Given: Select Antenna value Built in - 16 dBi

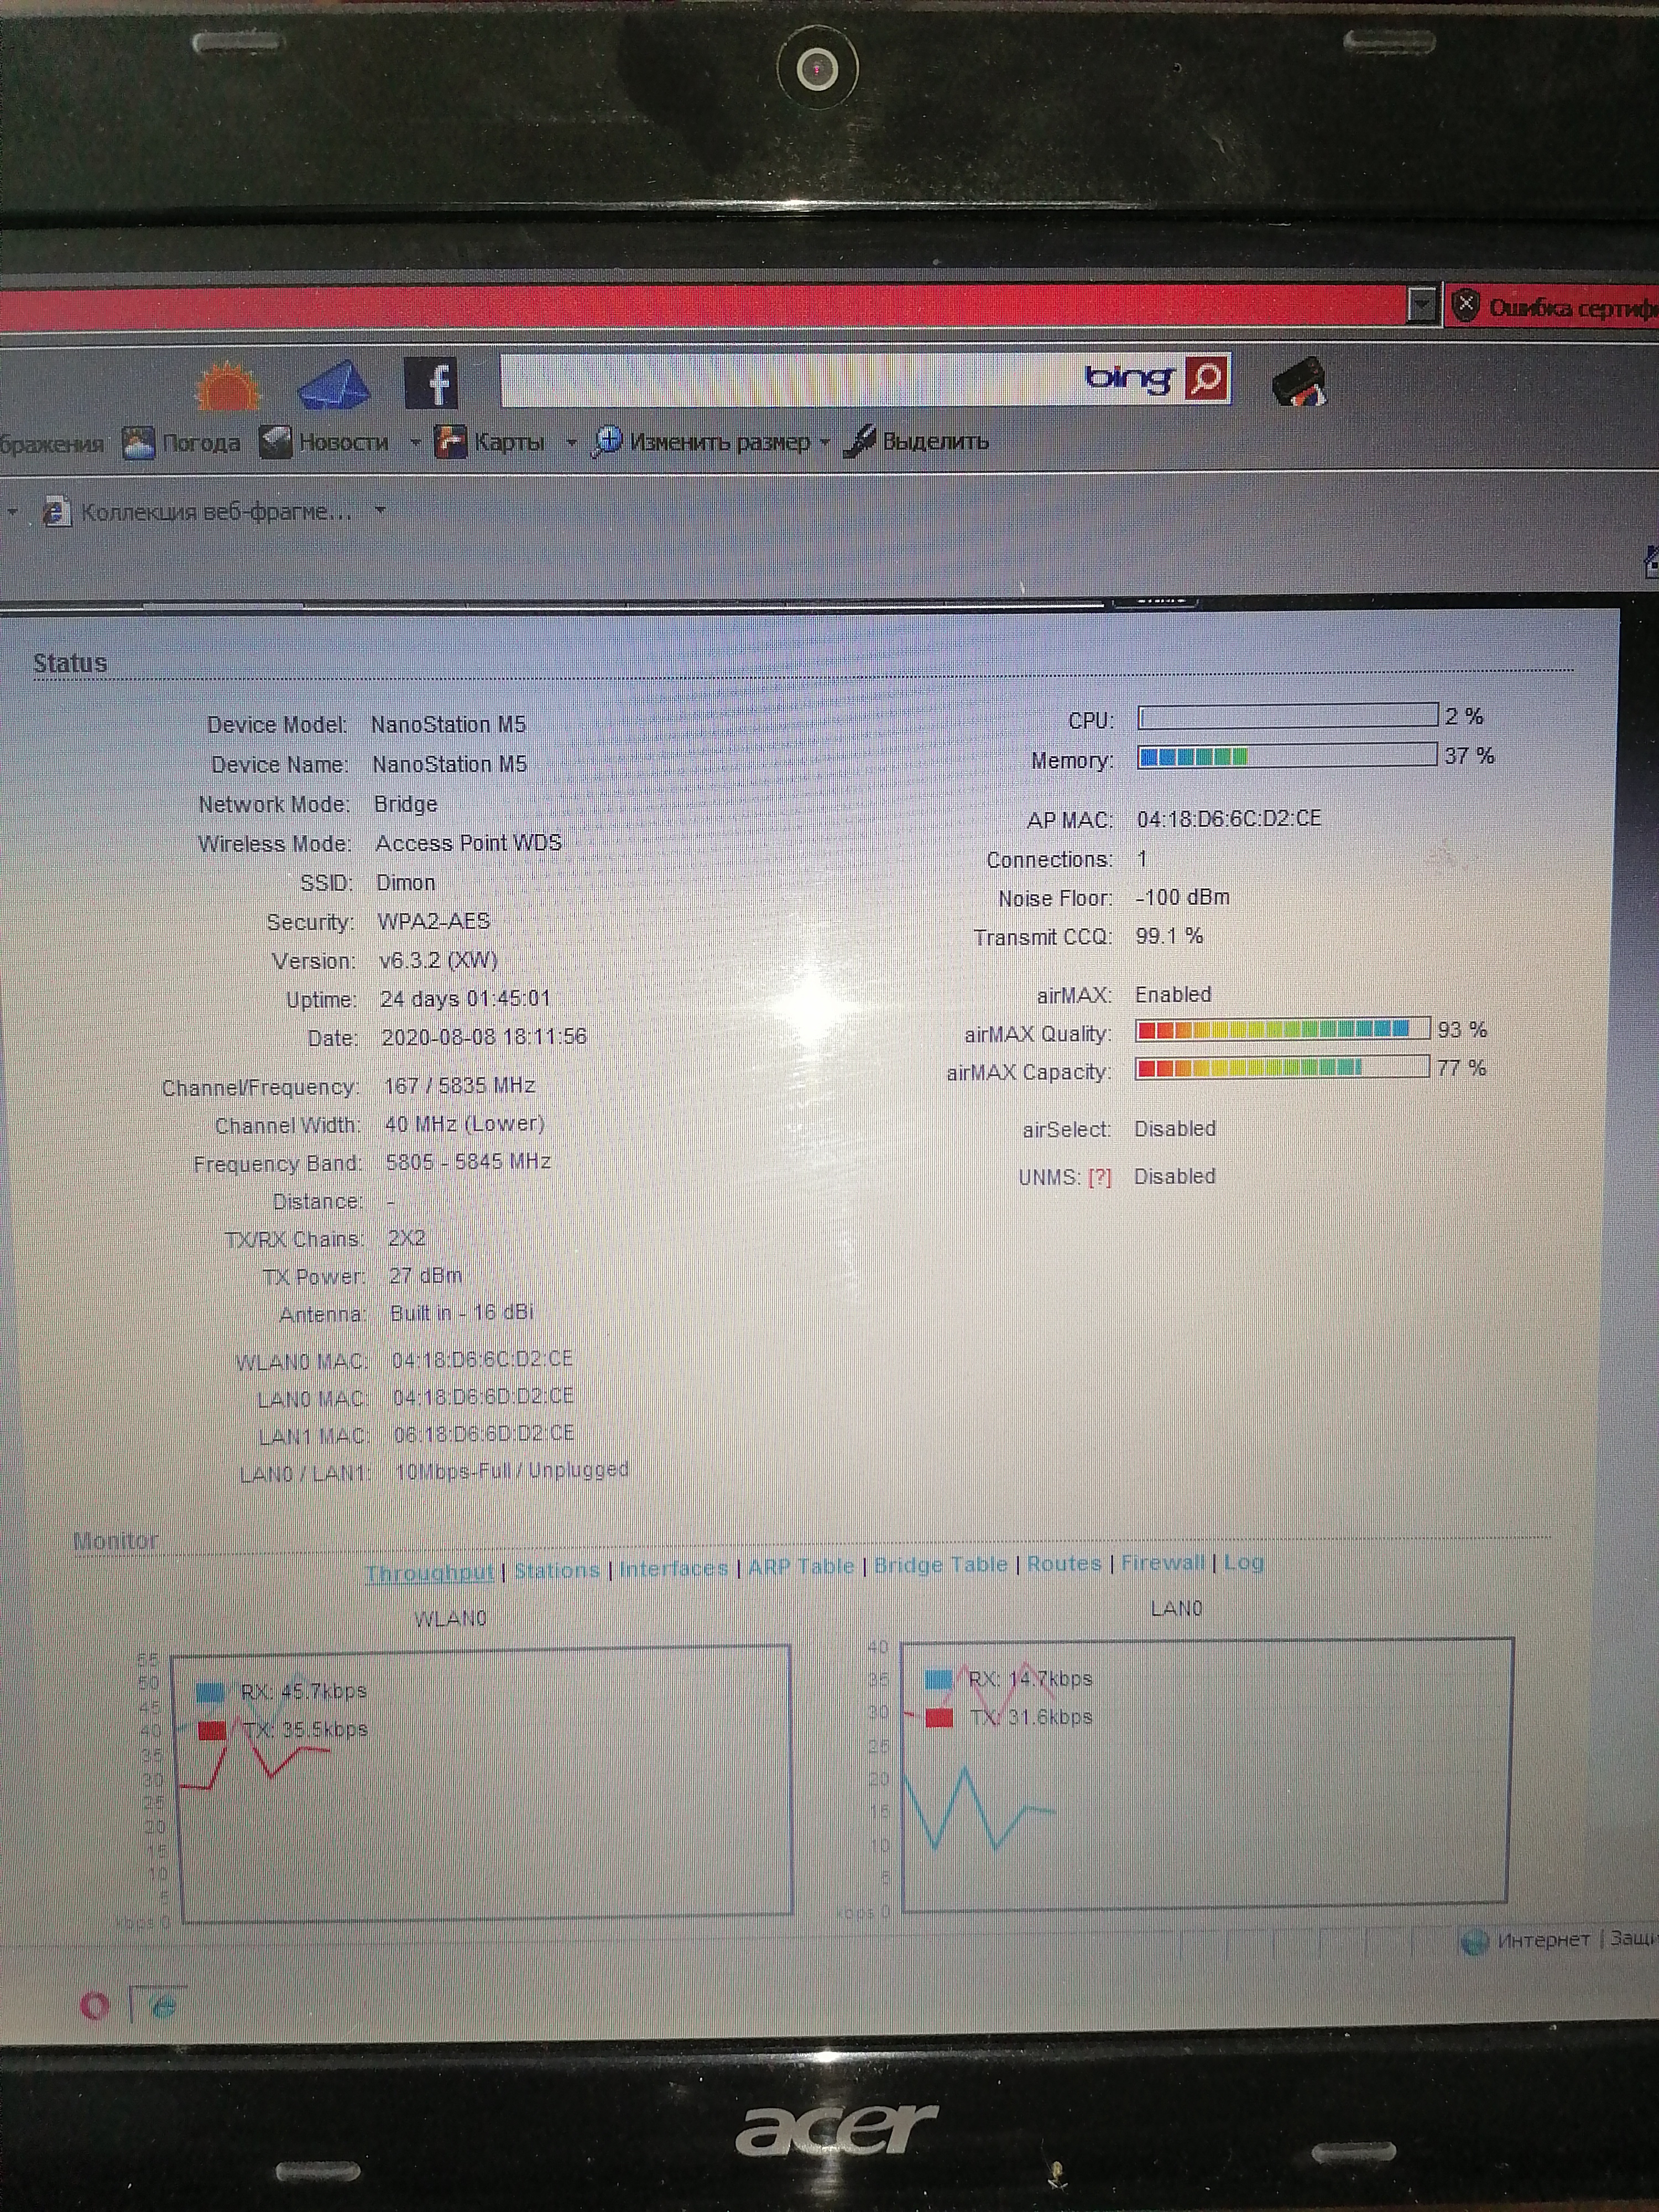Looking at the screenshot, I should click(461, 1313).
